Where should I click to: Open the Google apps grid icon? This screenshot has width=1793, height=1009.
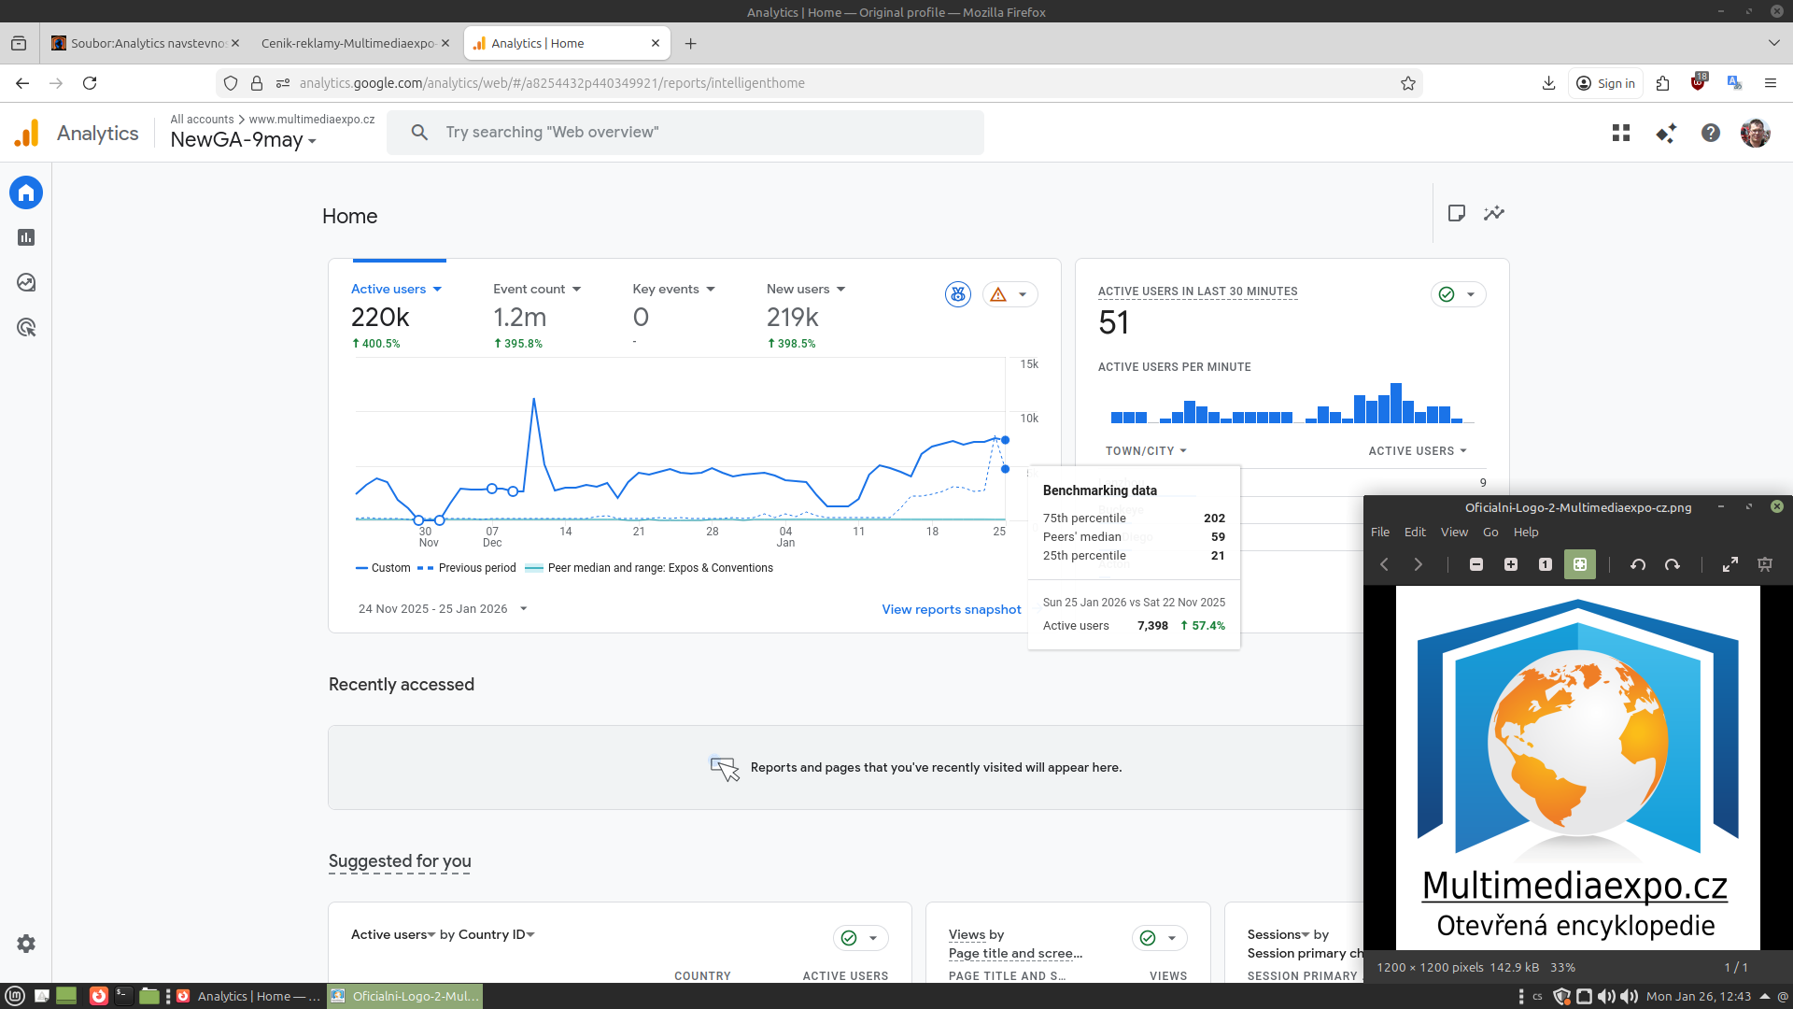pyautogui.click(x=1621, y=134)
